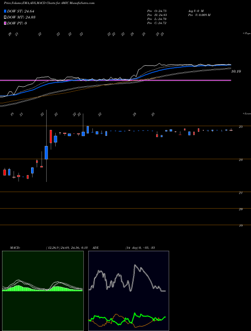This screenshot has width=251, height=331.
Task: Select the 'DOW PT: 0' legend text
Action: [x=17, y=23]
